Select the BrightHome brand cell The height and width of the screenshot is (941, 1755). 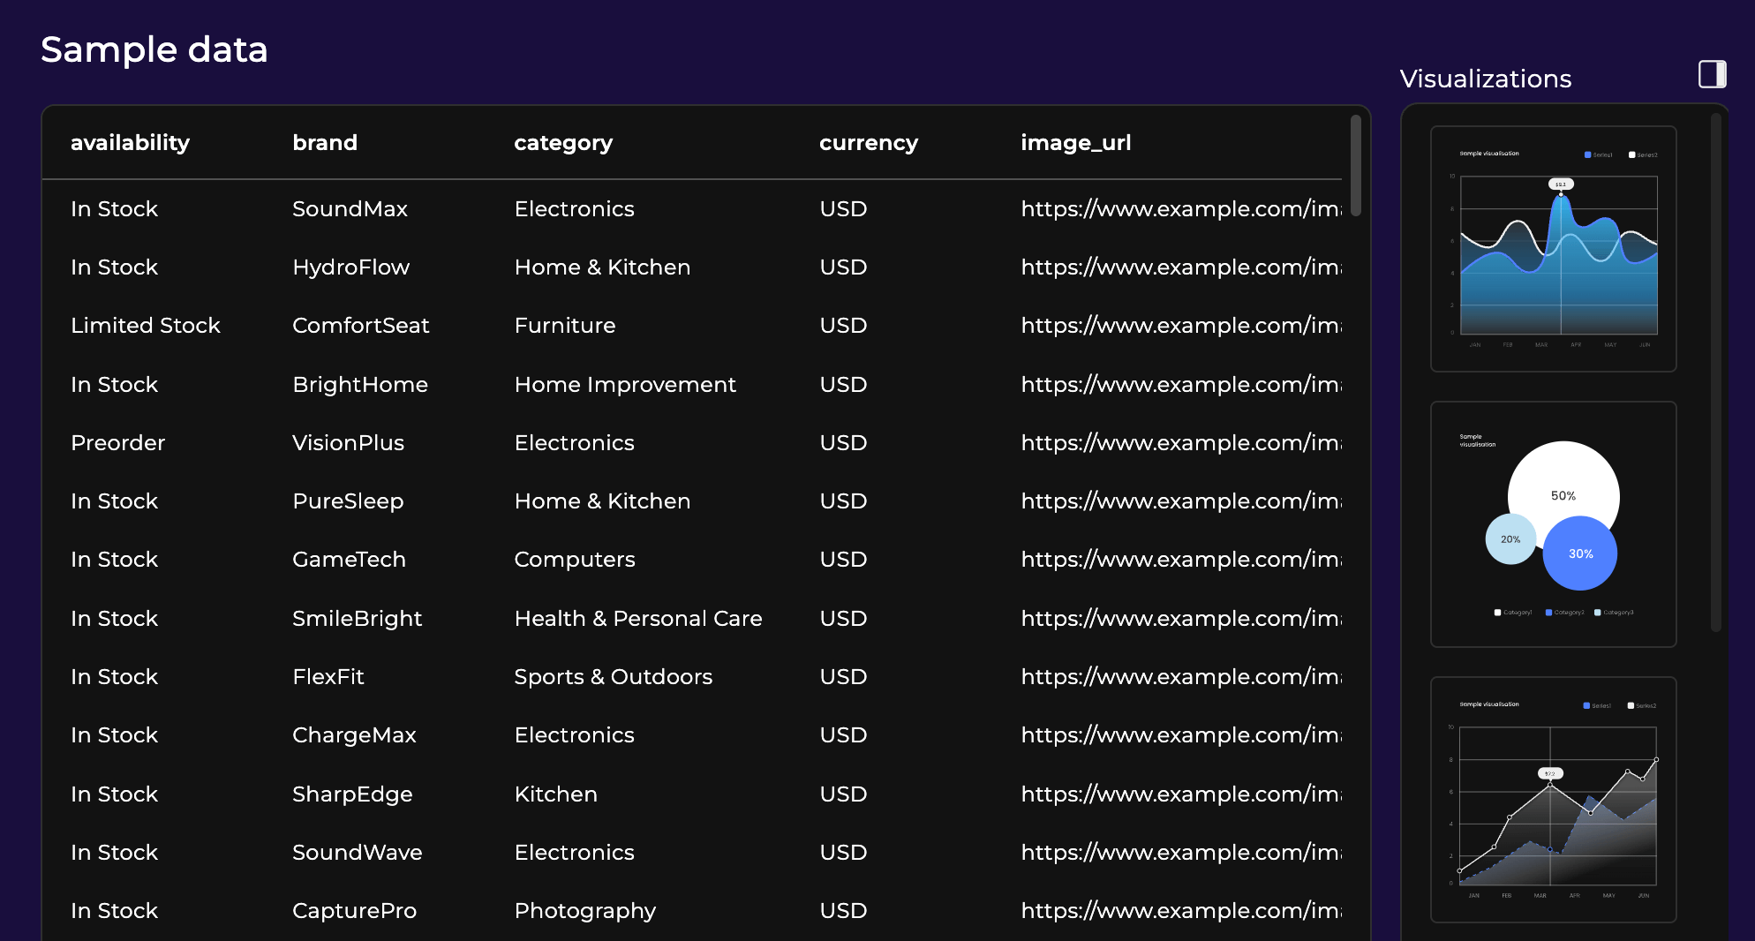tap(360, 385)
